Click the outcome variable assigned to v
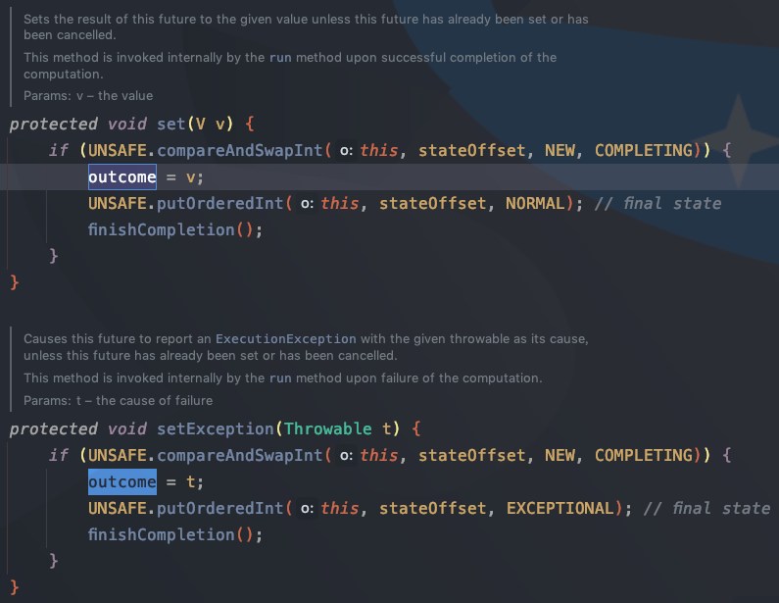The width and height of the screenshot is (779, 603). coord(122,176)
